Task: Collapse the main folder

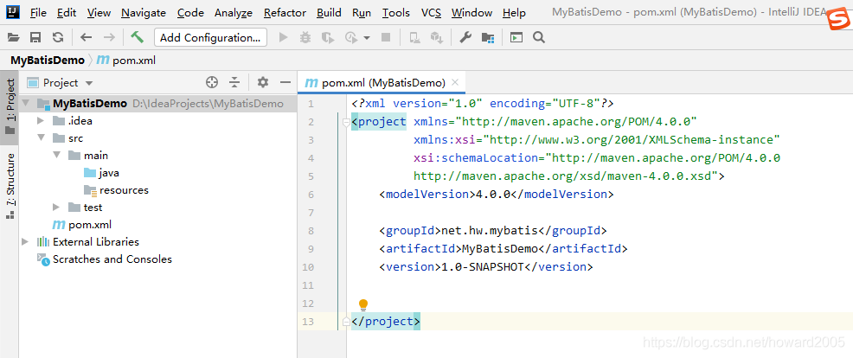Action: pyautogui.click(x=56, y=156)
